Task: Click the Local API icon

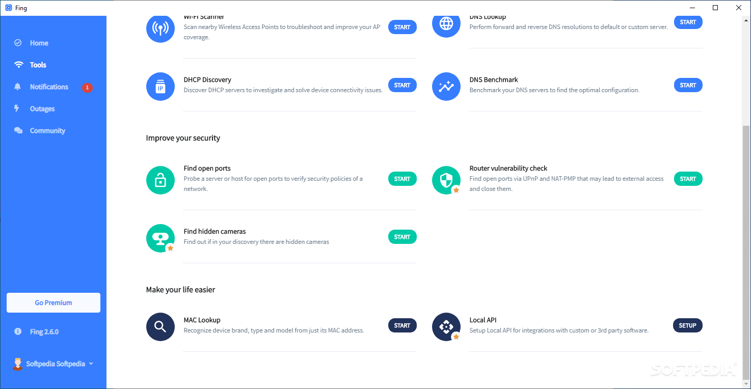Action: pyautogui.click(x=446, y=327)
